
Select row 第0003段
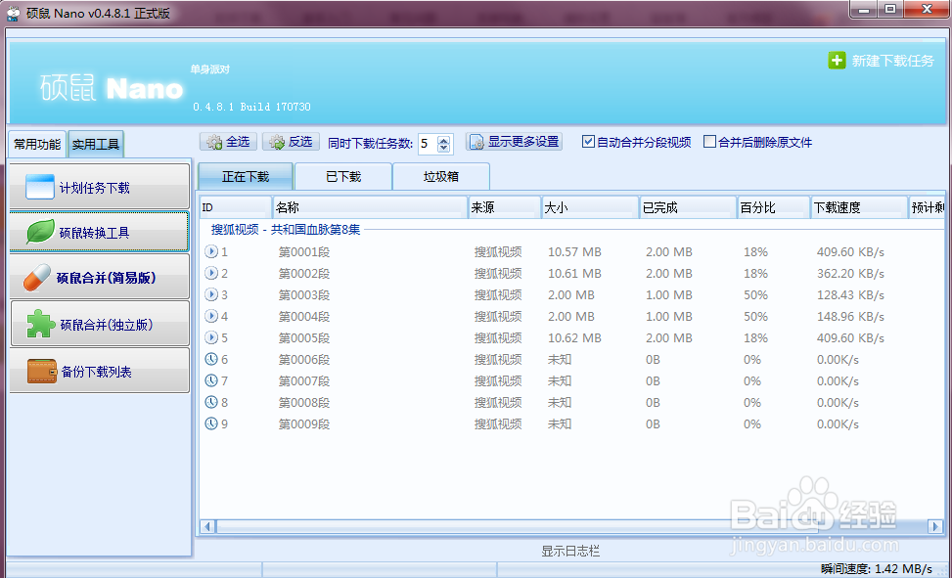point(571,294)
